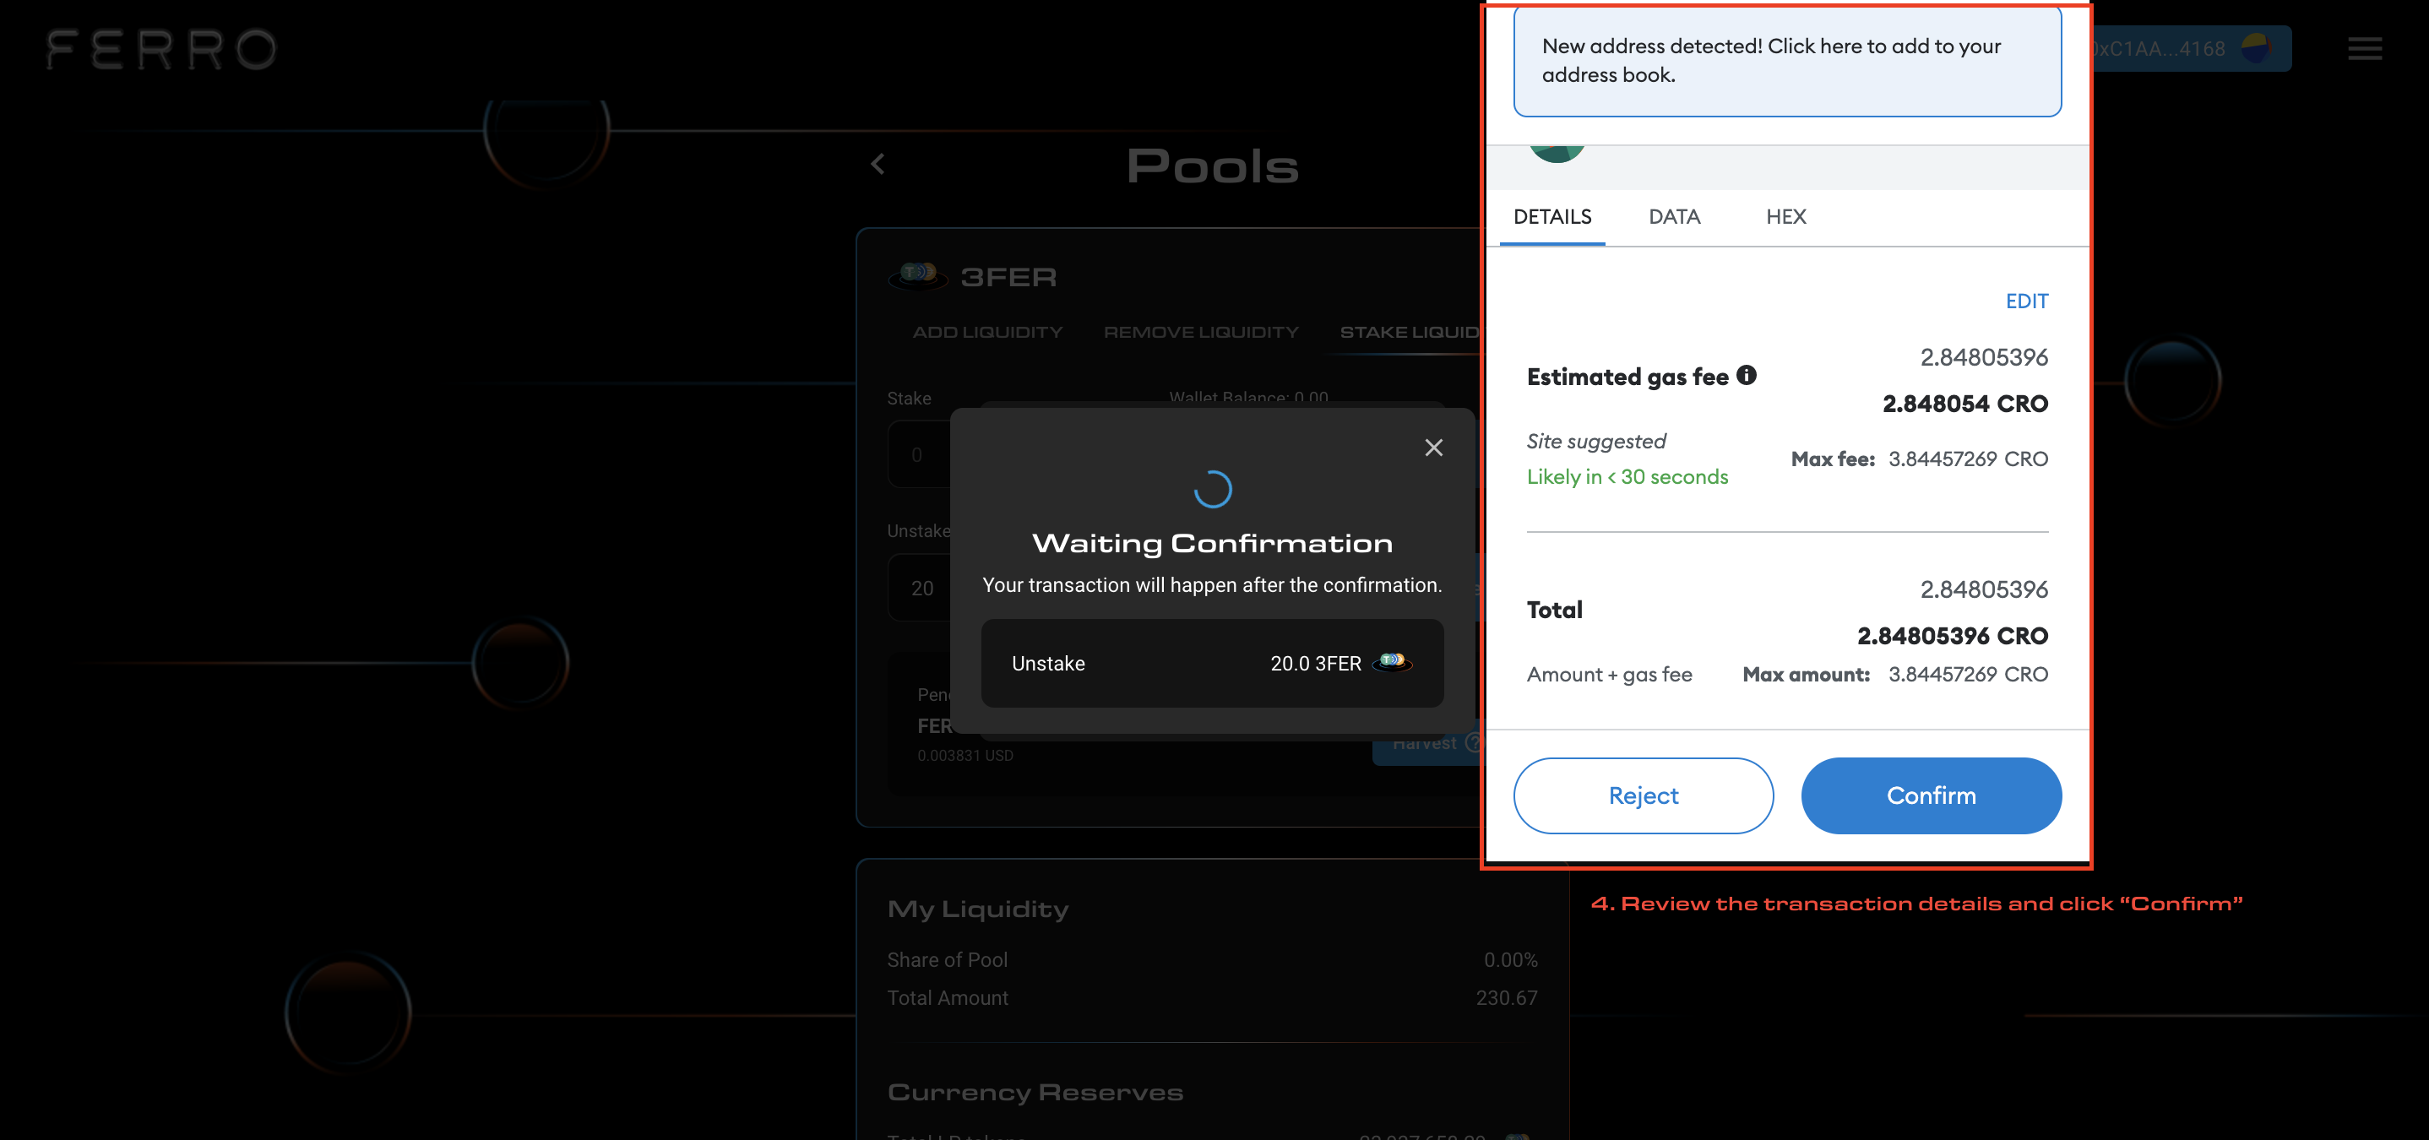2429x1140 pixels.
Task: Reject the transaction in MetaMask
Action: coord(1643,795)
